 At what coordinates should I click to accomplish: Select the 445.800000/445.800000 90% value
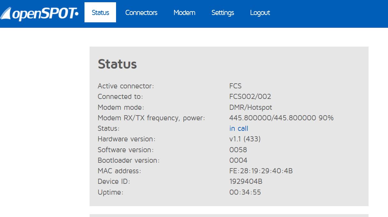coord(281,118)
